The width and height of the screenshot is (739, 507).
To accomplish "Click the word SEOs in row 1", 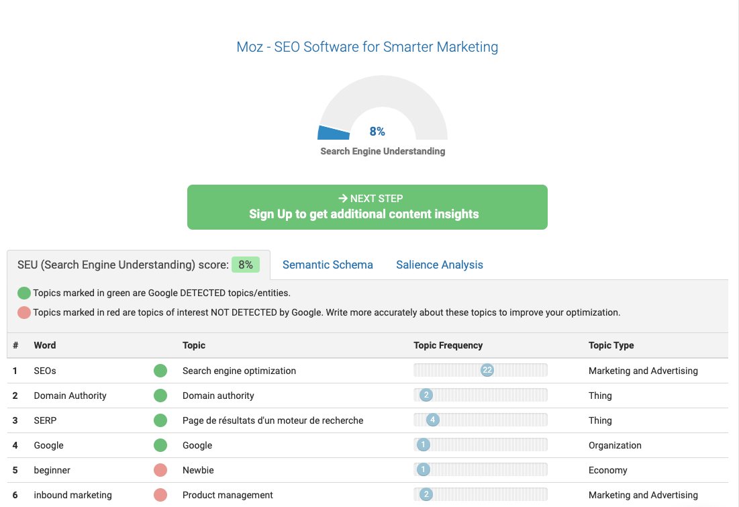I will [x=45, y=371].
